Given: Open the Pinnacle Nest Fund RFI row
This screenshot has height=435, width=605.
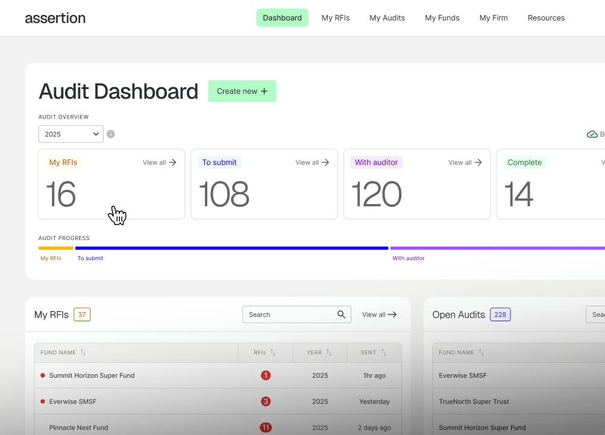Looking at the screenshot, I should coord(218,425).
